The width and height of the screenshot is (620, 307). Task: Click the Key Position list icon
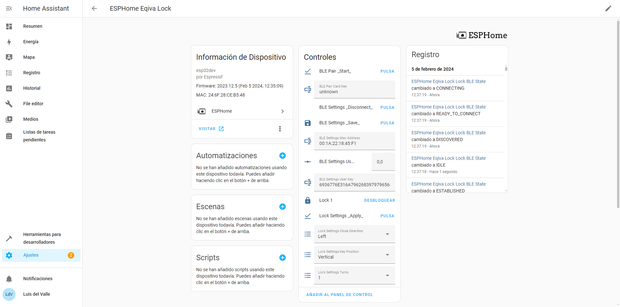coord(308,255)
